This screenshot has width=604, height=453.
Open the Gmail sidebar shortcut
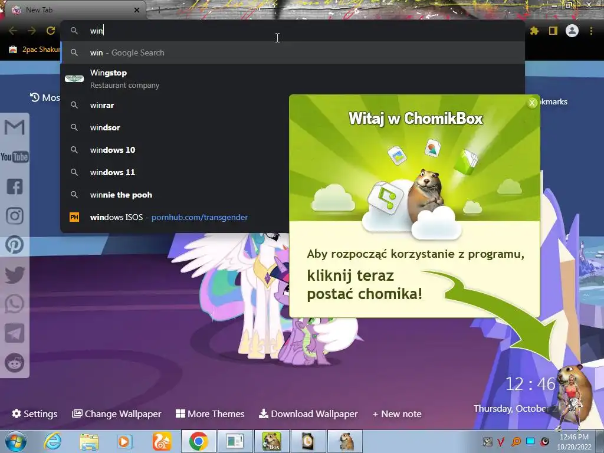[x=15, y=127]
